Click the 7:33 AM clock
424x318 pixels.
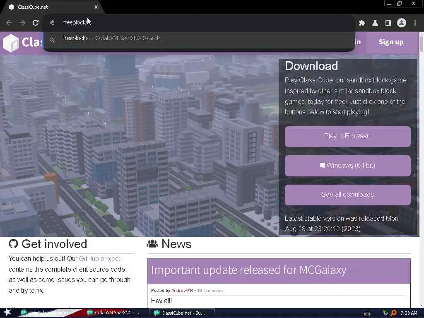(x=409, y=313)
